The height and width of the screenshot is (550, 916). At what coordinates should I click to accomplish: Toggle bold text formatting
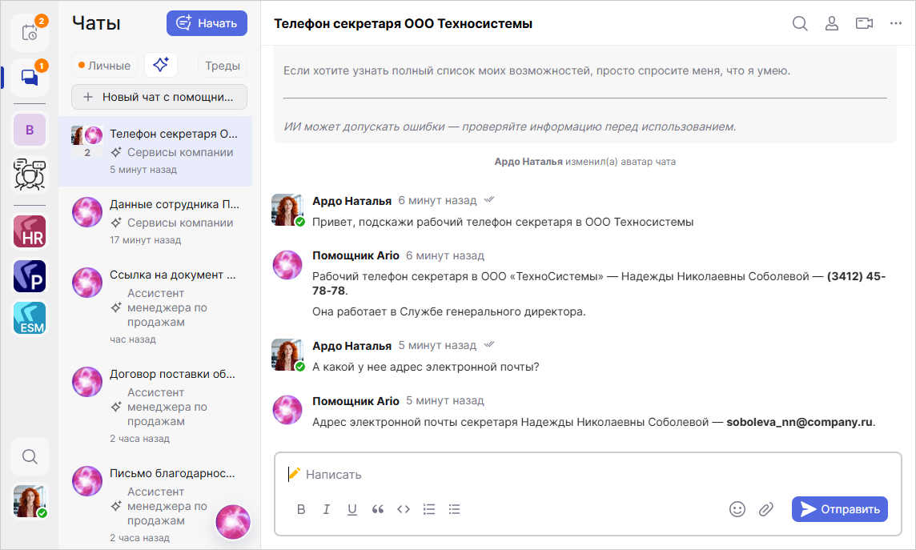pos(301,509)
